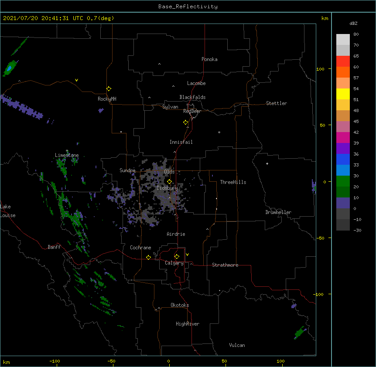Image resolution: width=376 pixels, height=367 pixels.
Task: Click the magenta 42 dBZ legend swatch
Action: pos(343,137)
